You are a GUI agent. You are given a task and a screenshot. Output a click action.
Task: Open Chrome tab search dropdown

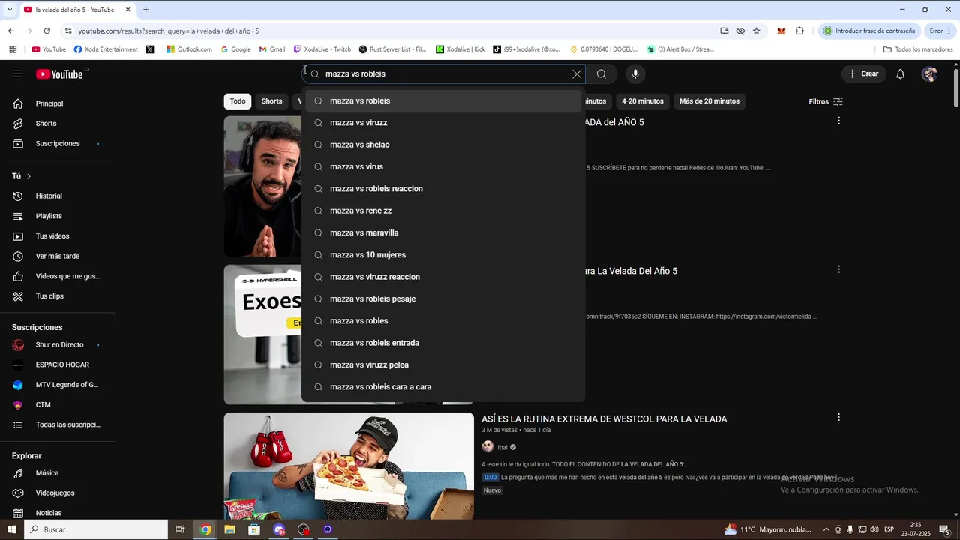tap(10, 10)
